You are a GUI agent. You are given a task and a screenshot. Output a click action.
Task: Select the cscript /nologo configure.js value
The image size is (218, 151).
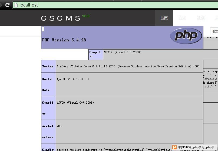[114, 150]
